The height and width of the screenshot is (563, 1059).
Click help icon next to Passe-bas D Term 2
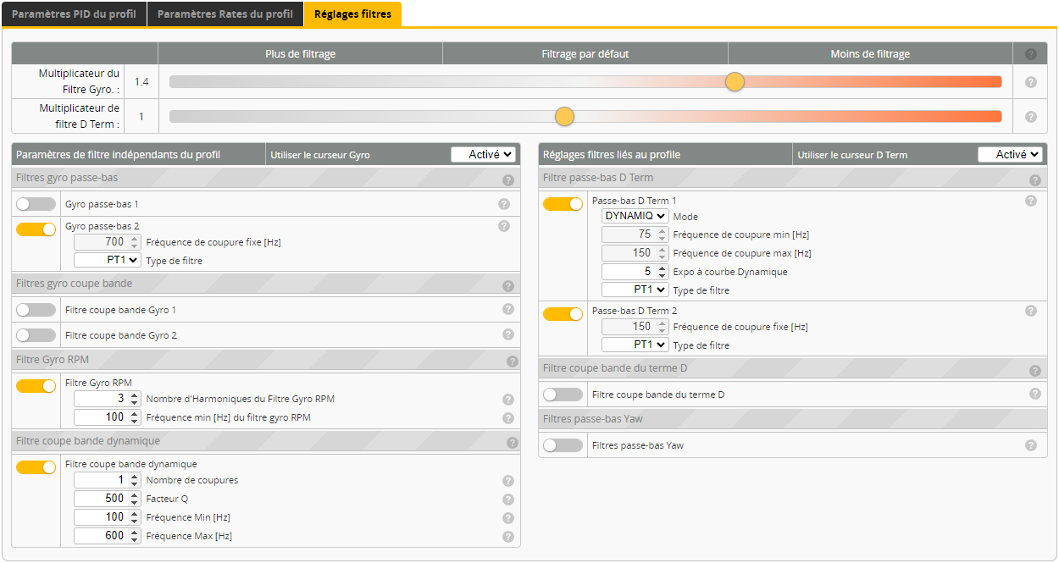tap(1031, 311)
